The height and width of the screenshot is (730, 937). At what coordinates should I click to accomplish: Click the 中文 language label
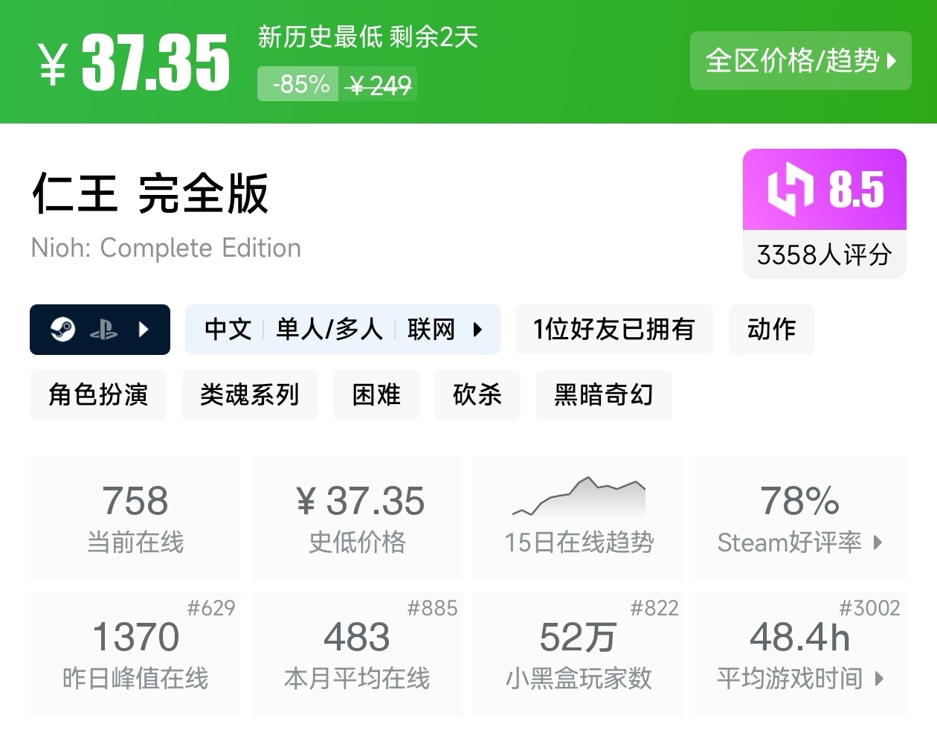pyautogui.click(x=228, y=329)
